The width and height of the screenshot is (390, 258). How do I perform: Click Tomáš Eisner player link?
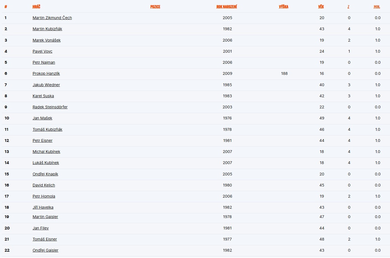coord(45,239)
